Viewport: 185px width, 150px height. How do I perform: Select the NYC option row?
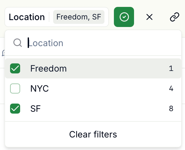[x=93, y=88]
